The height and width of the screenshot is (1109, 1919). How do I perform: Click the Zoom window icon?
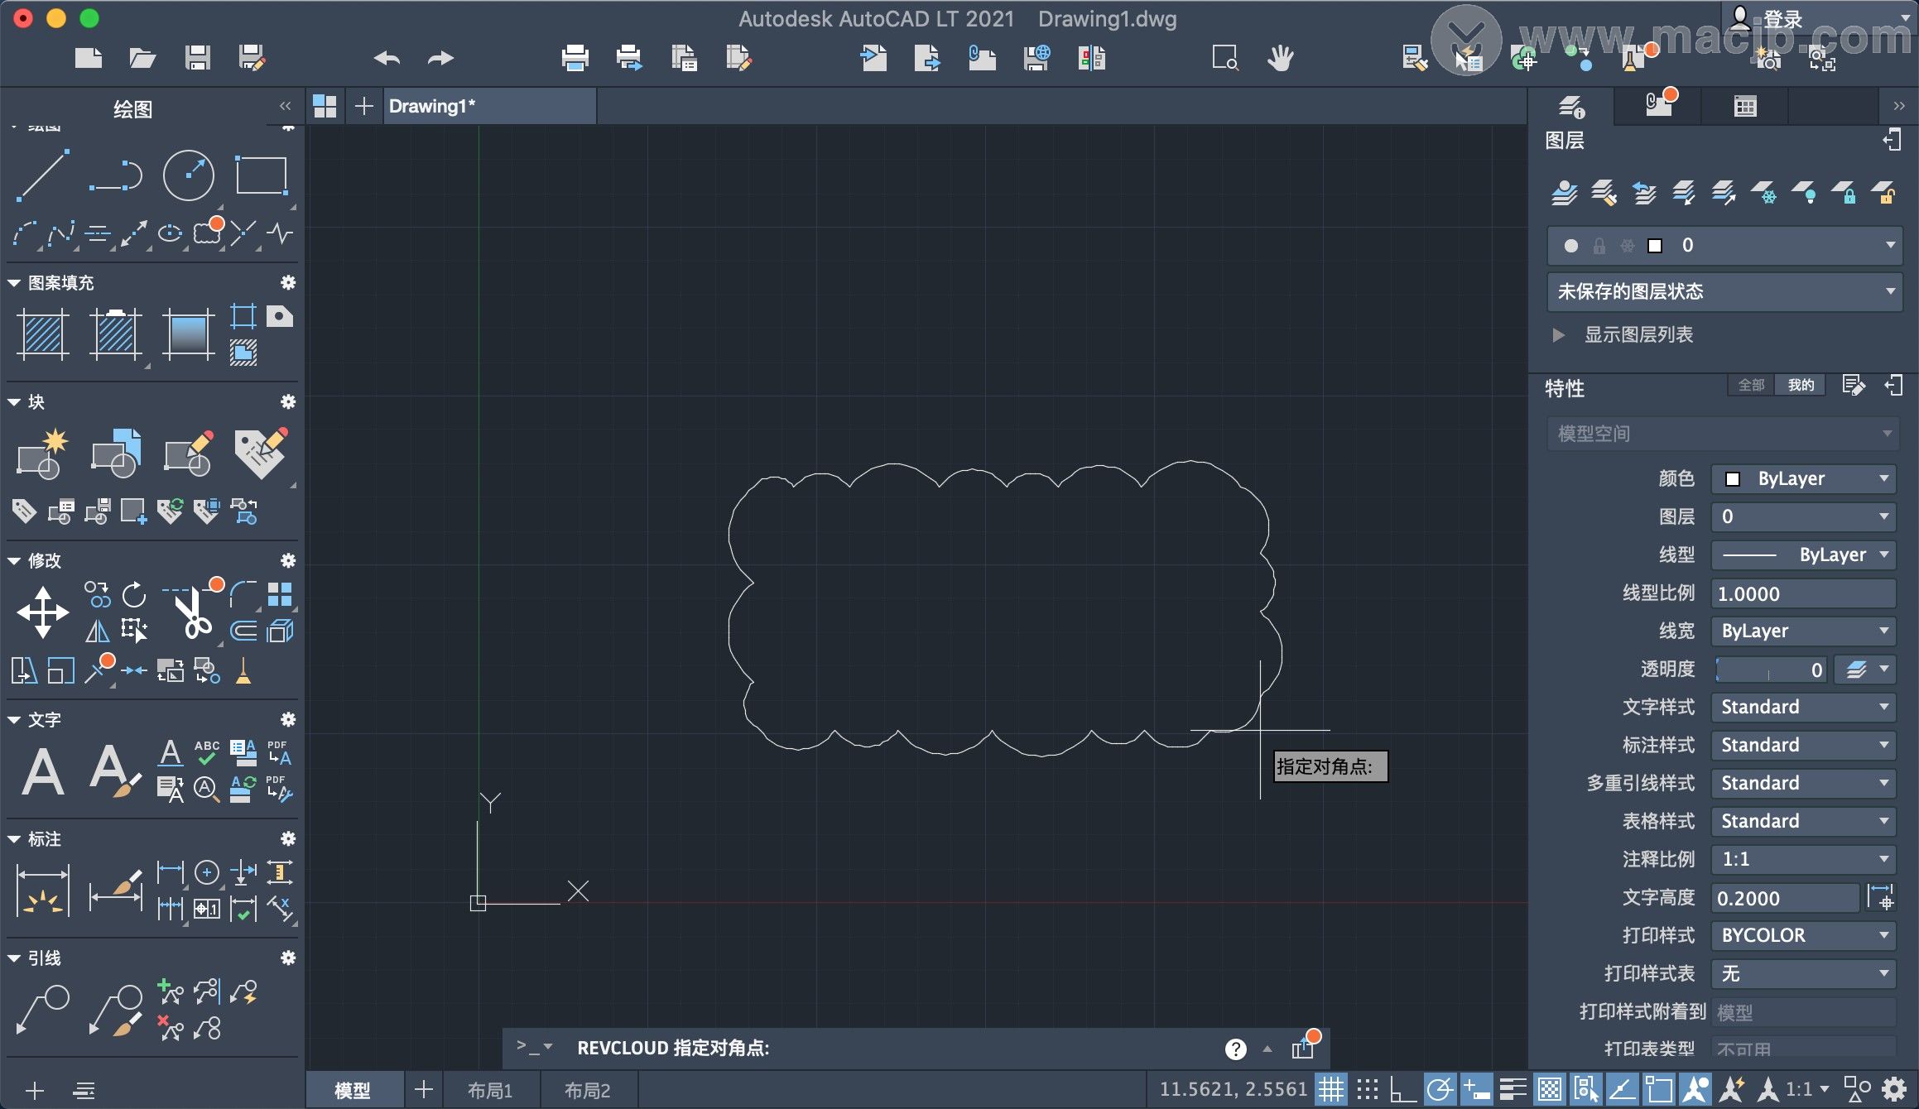coord(1225,58)
